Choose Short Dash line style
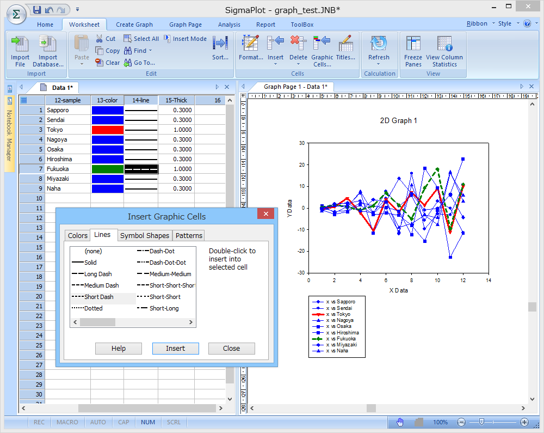This screenshot has height=433, width=544. coord(98,297)
